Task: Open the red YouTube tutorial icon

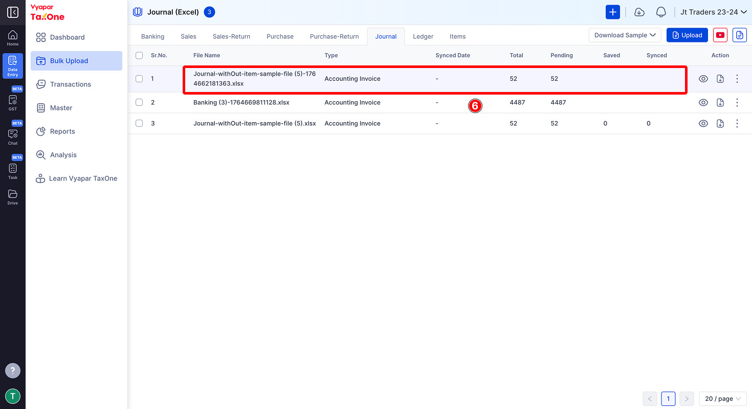Action: coord(720,35)
